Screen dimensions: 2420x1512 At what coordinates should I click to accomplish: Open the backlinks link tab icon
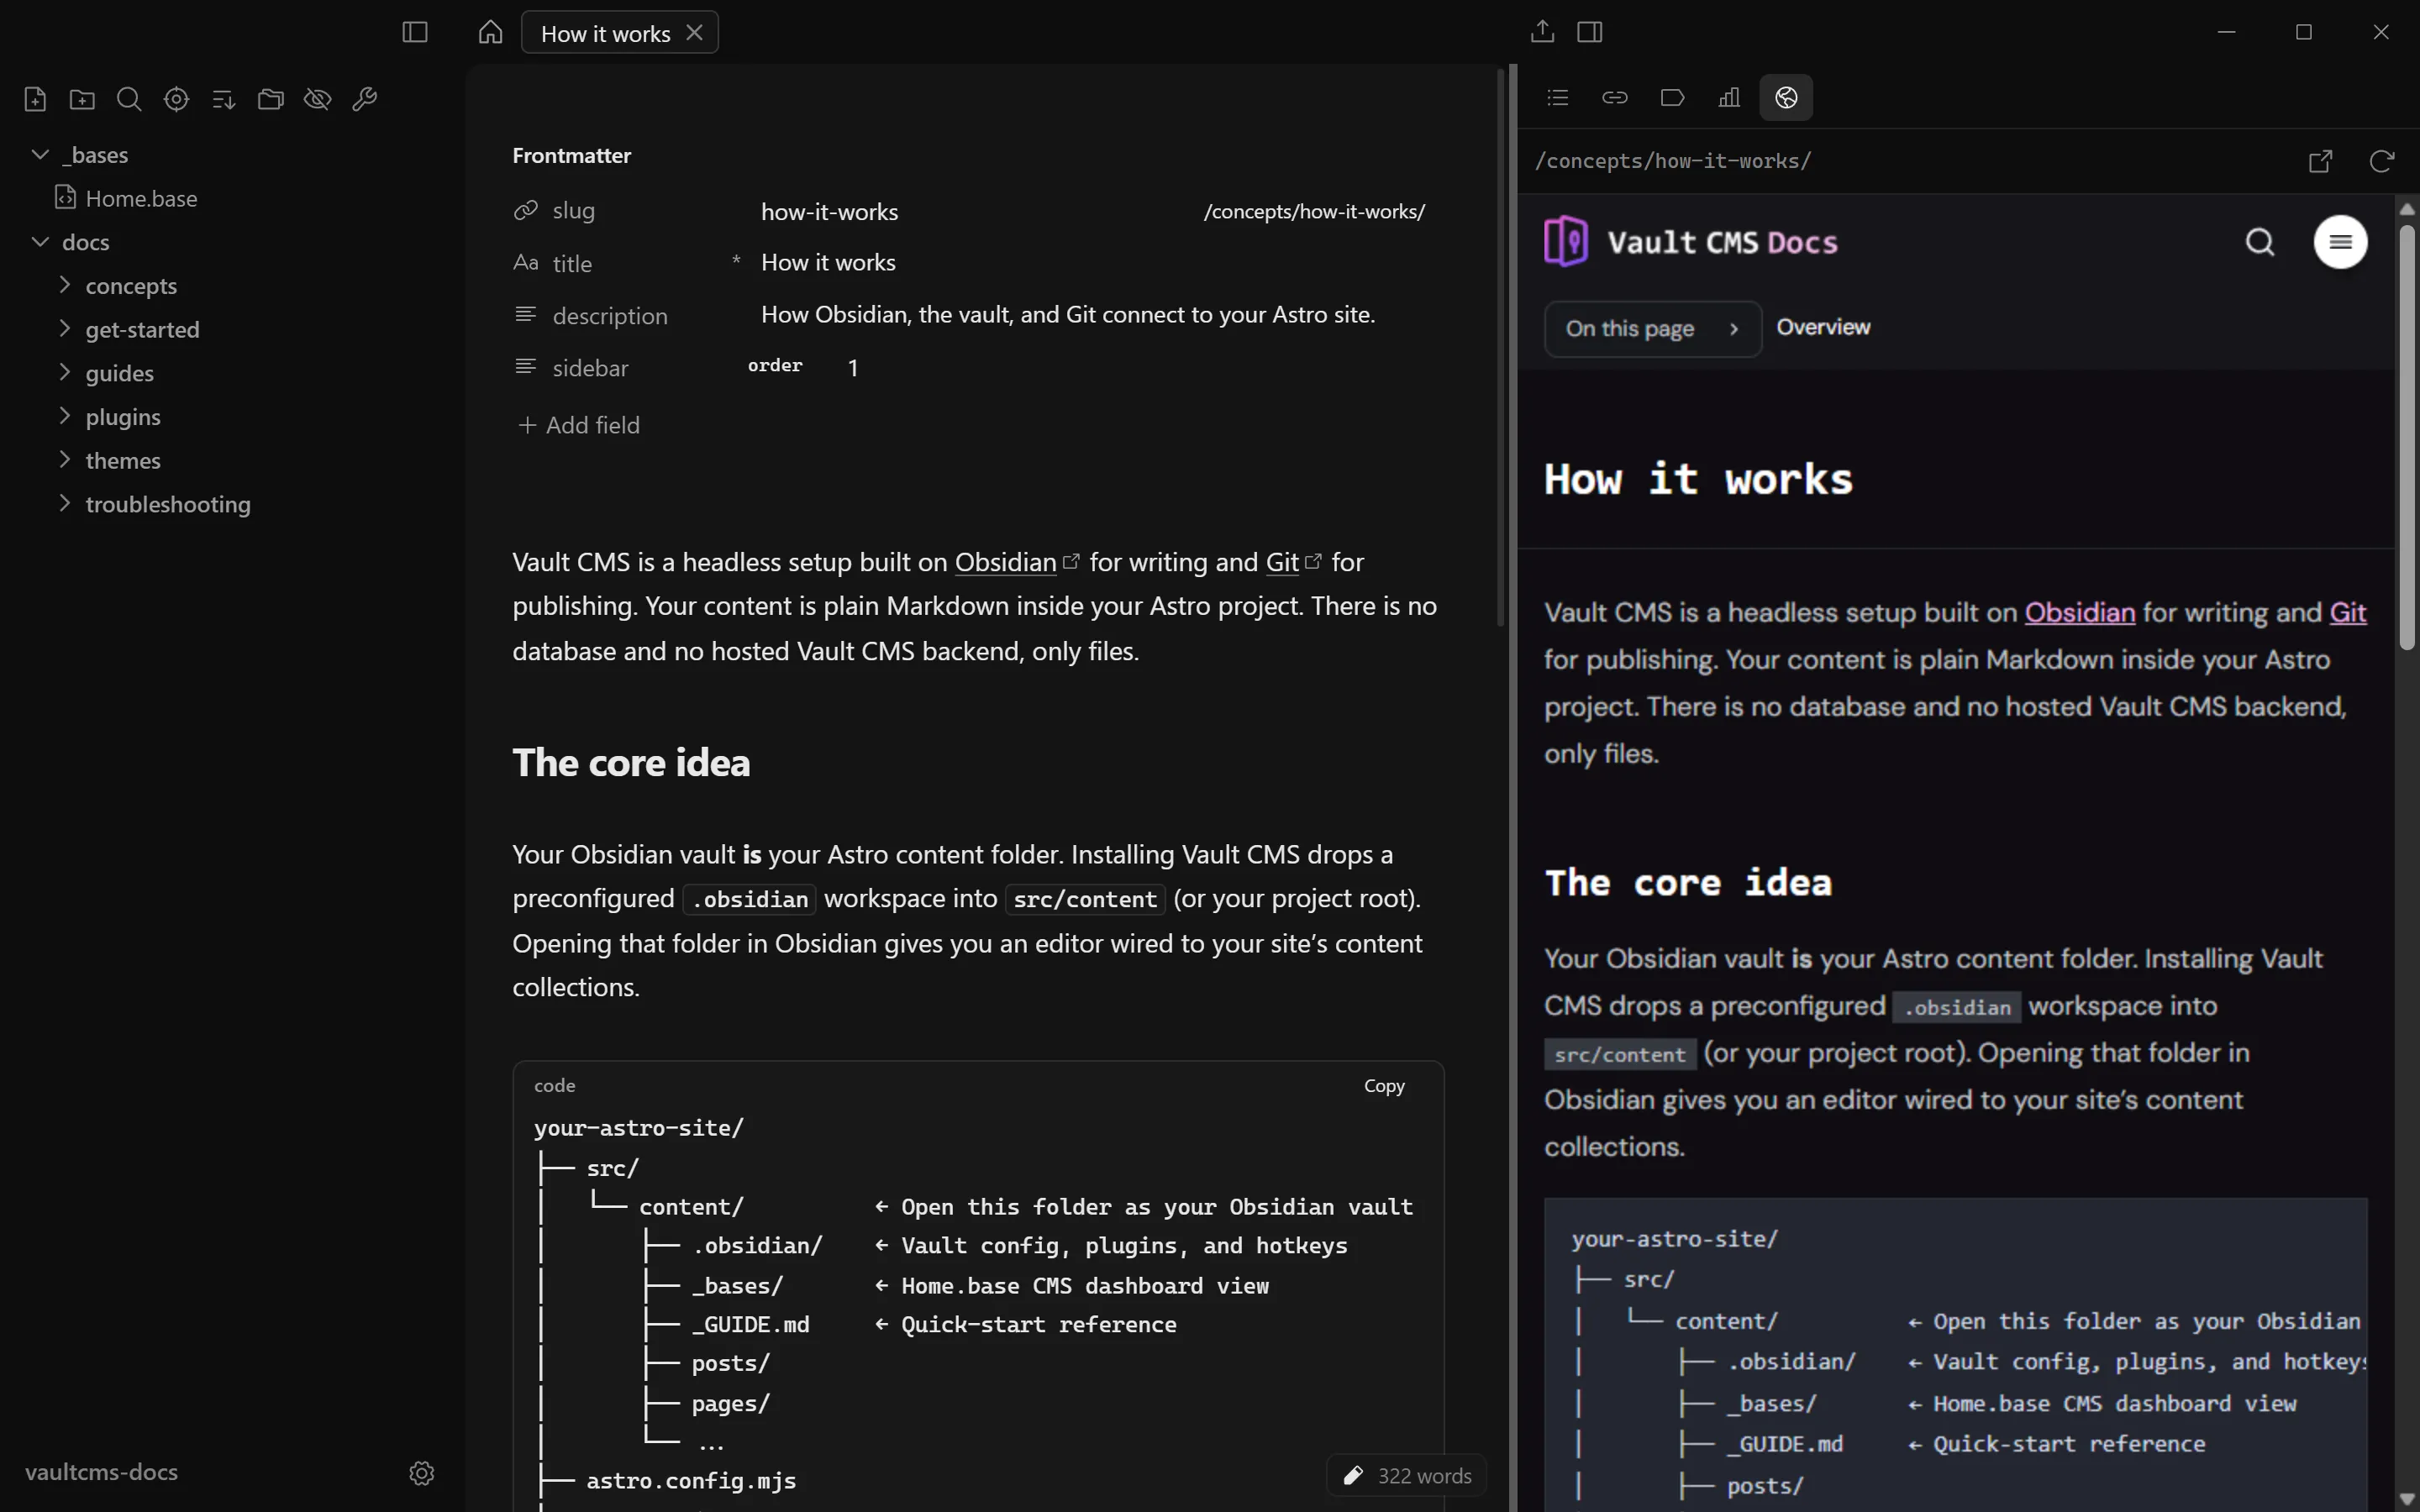[x=1615, y=98]
